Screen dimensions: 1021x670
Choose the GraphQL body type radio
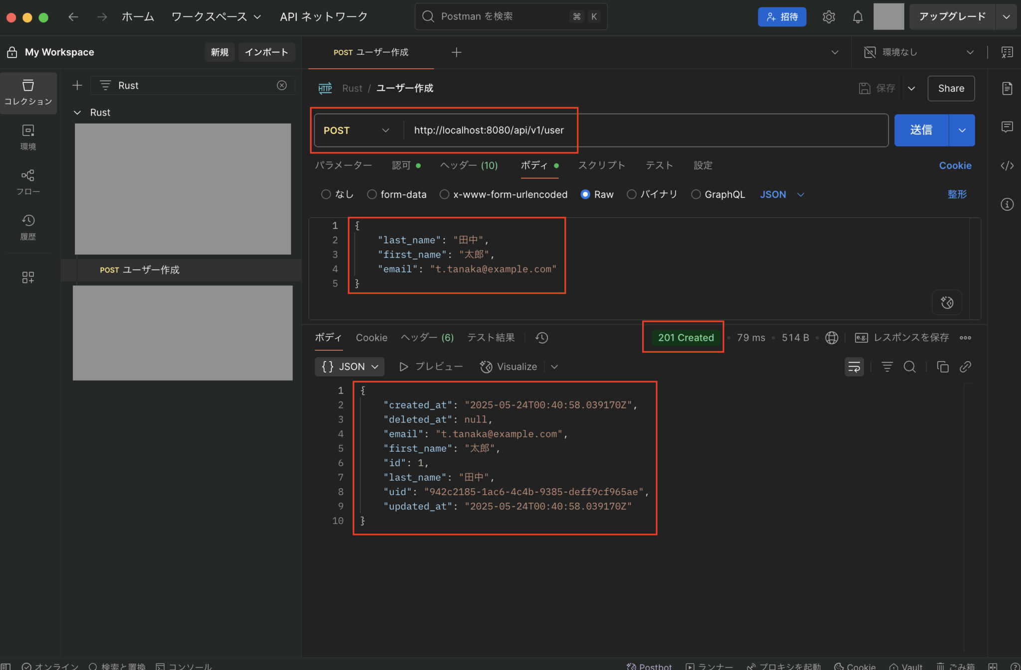pyautogui.click(x=696, y=194)
